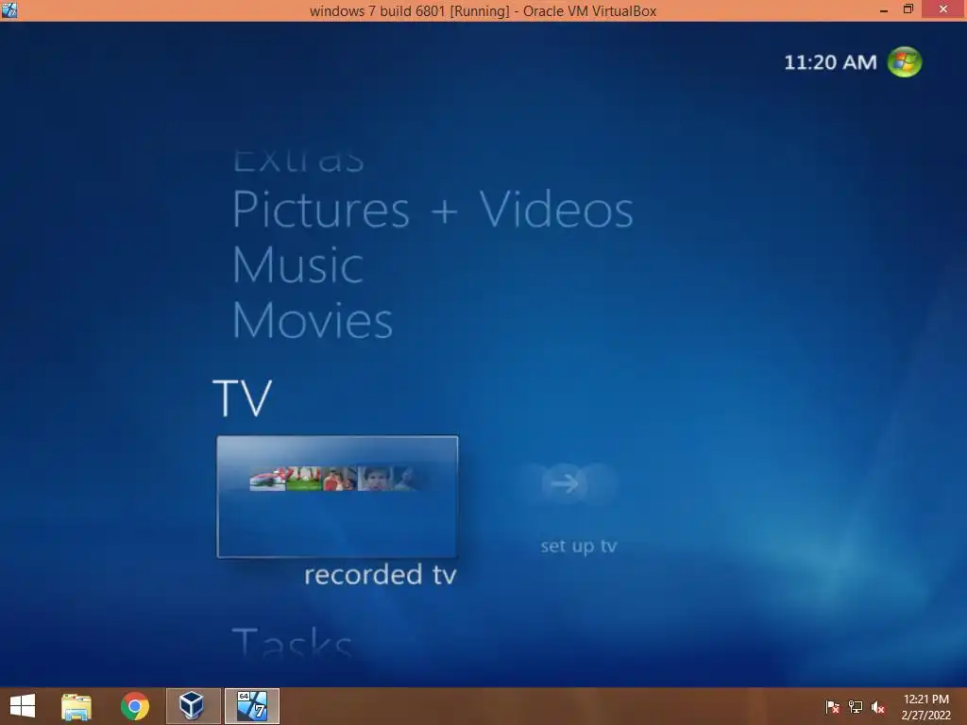Close the VirtualBox VM window

pos(943,9)
